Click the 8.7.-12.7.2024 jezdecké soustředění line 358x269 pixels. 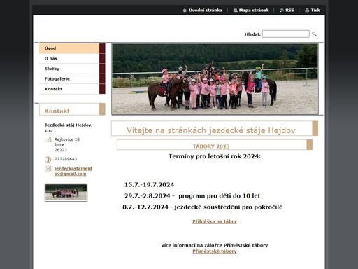203,207
